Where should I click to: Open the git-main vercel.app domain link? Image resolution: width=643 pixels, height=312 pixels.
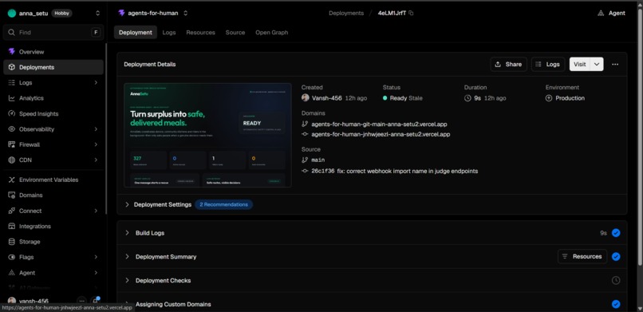tap(379, 124)
